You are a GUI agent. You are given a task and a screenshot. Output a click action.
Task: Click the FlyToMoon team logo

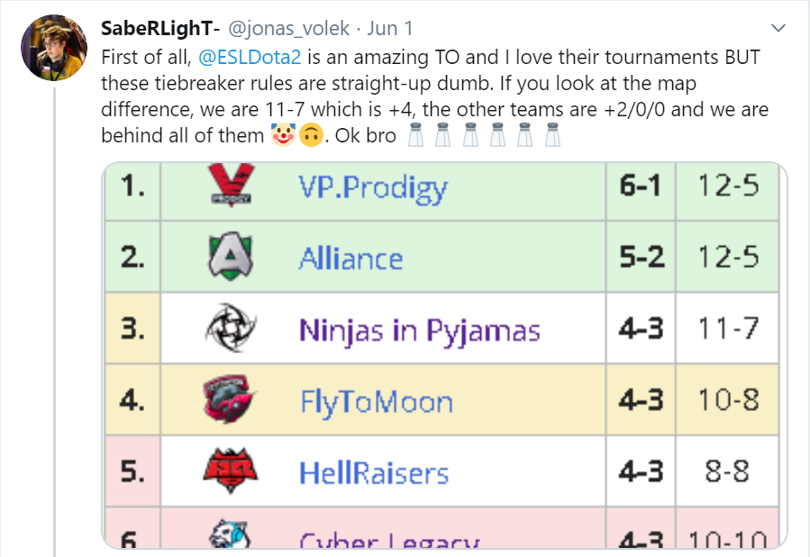coord(229,399)
